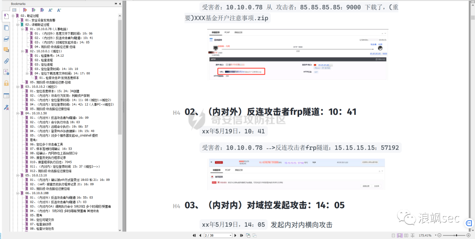Switch to facing pages view mode
Screen dimensions: 475x239
pyautogui.click(x=406, y=235)
